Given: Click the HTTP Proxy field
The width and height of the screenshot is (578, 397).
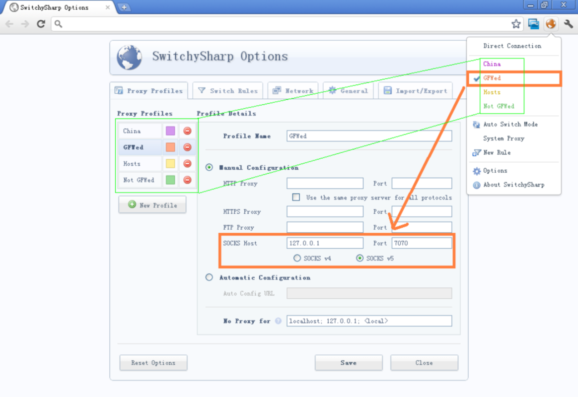Looking at the screenshot, I should coord(325,183).
